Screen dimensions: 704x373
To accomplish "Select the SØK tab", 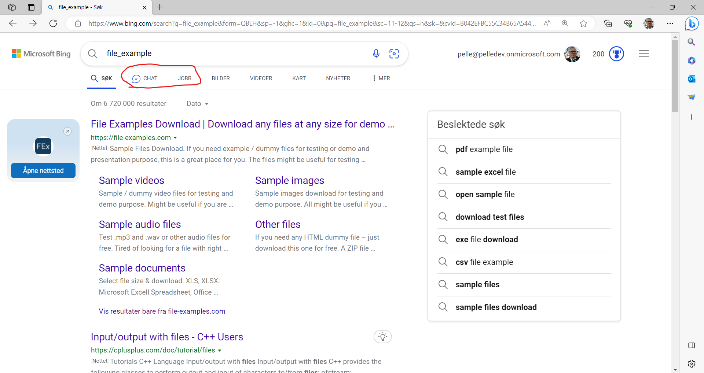I will pyautogui.click(x=102, y=78).
